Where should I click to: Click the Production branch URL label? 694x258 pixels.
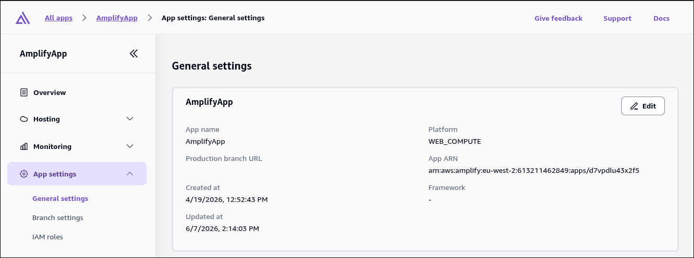point(224,158)
